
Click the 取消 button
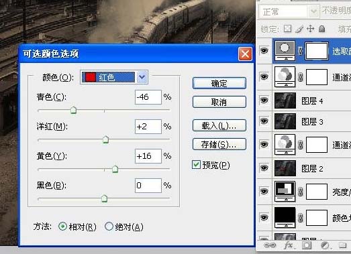click(219, 102)
